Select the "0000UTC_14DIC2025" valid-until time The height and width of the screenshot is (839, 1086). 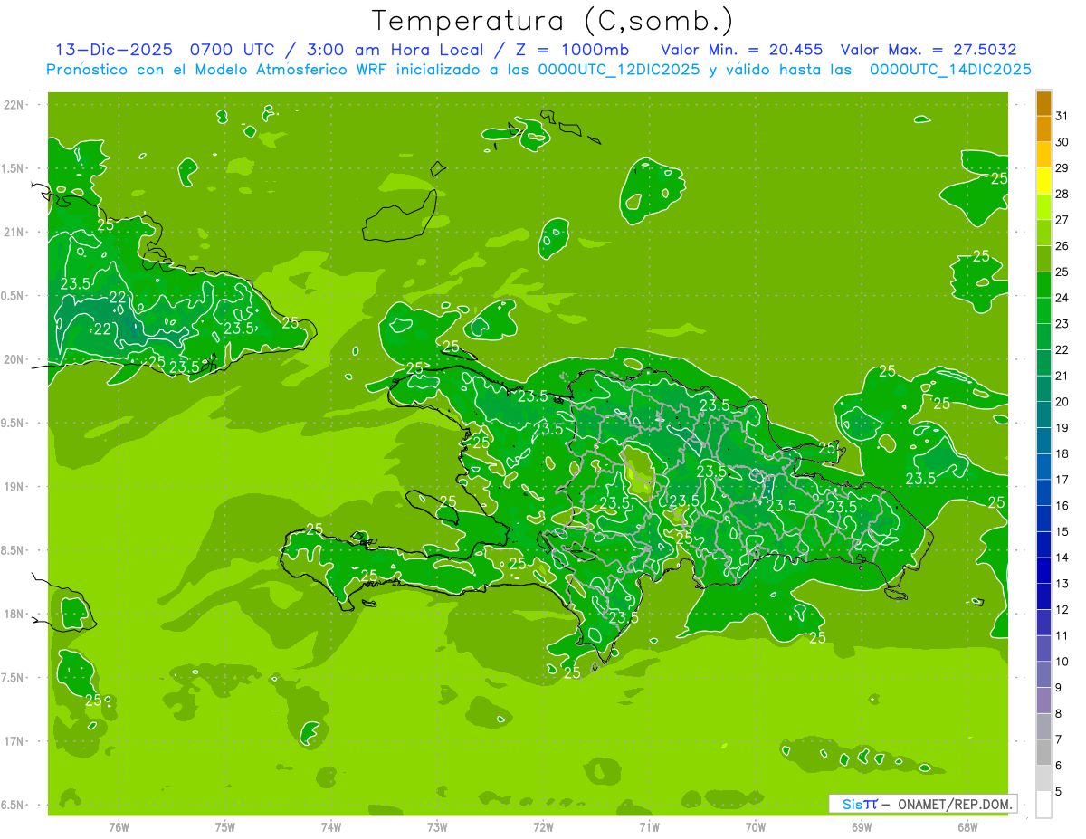tap(950, 70)
